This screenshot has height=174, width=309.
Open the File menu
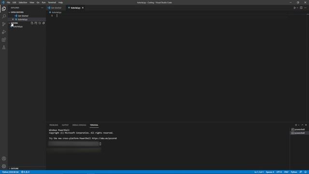(9, 2)
